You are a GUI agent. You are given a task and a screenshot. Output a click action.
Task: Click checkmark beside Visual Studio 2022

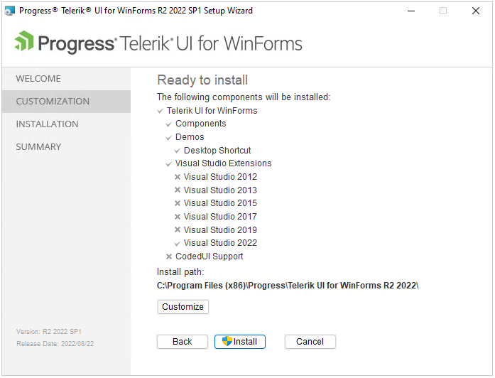click(178, 244)
